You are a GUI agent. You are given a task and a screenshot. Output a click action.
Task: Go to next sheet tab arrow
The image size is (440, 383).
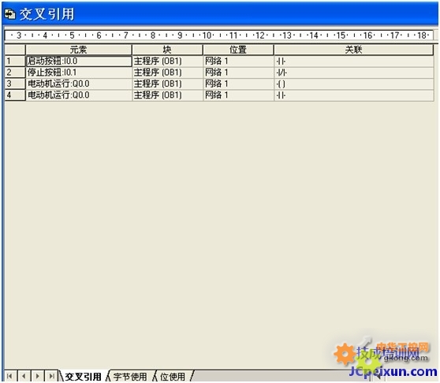[38, 376]
